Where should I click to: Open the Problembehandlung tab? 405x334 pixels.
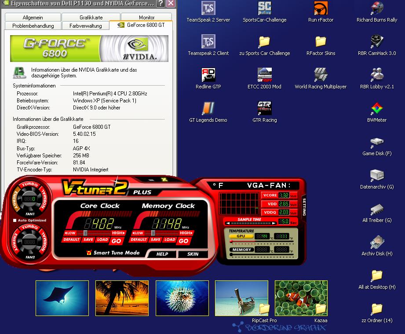33,26
